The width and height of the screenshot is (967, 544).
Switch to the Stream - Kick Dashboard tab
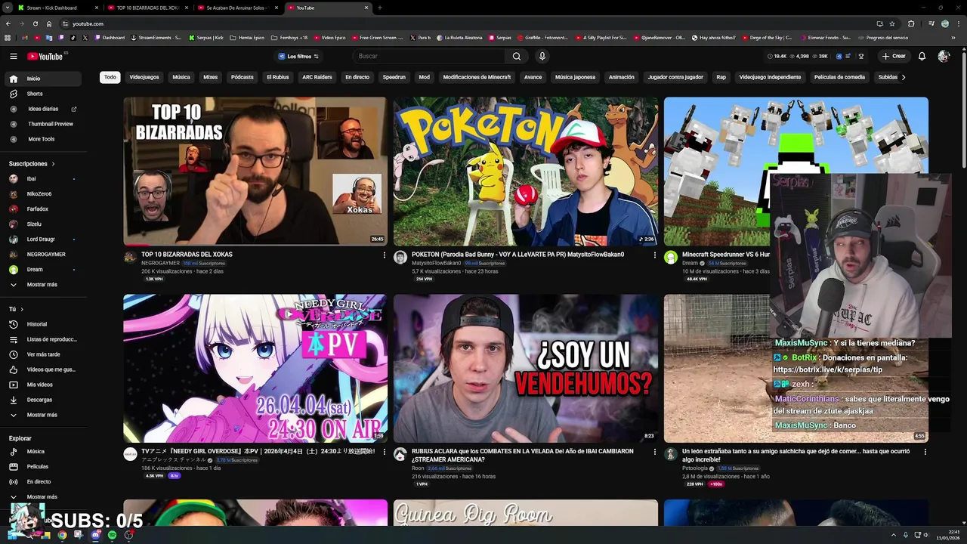[x=54, y=8]
